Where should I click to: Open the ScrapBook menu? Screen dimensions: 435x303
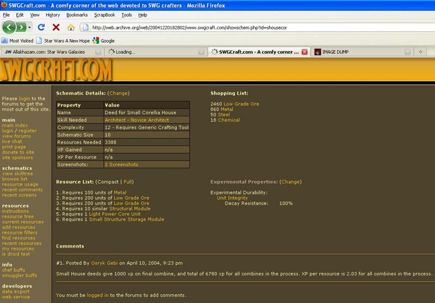coord(105,15)
